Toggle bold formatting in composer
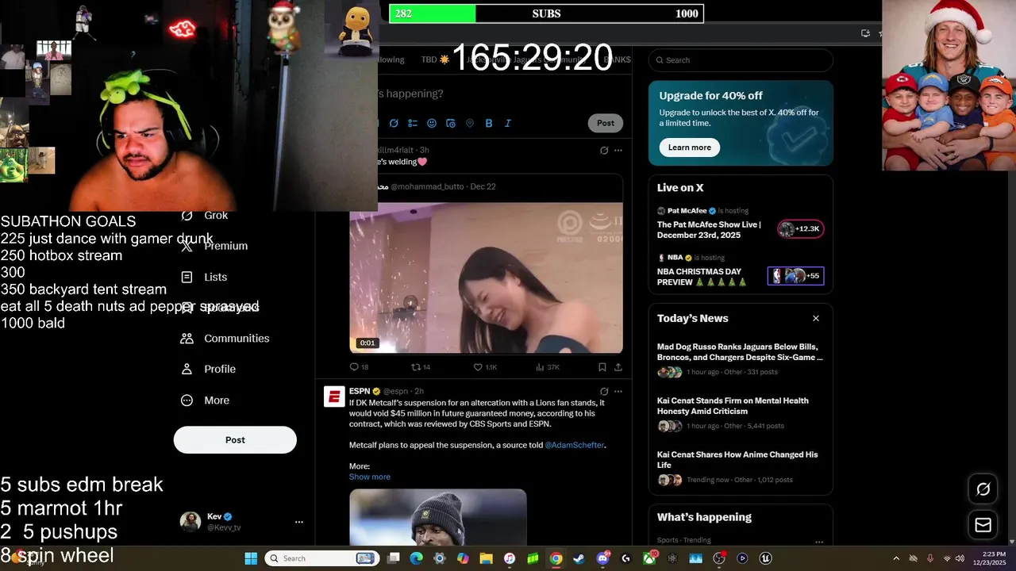The height and width of the screenshot is (571, 1016). tap(489, 123)
